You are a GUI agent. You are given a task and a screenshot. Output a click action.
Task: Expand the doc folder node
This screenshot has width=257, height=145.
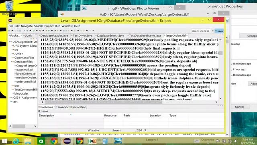click(x=12, y=85)
